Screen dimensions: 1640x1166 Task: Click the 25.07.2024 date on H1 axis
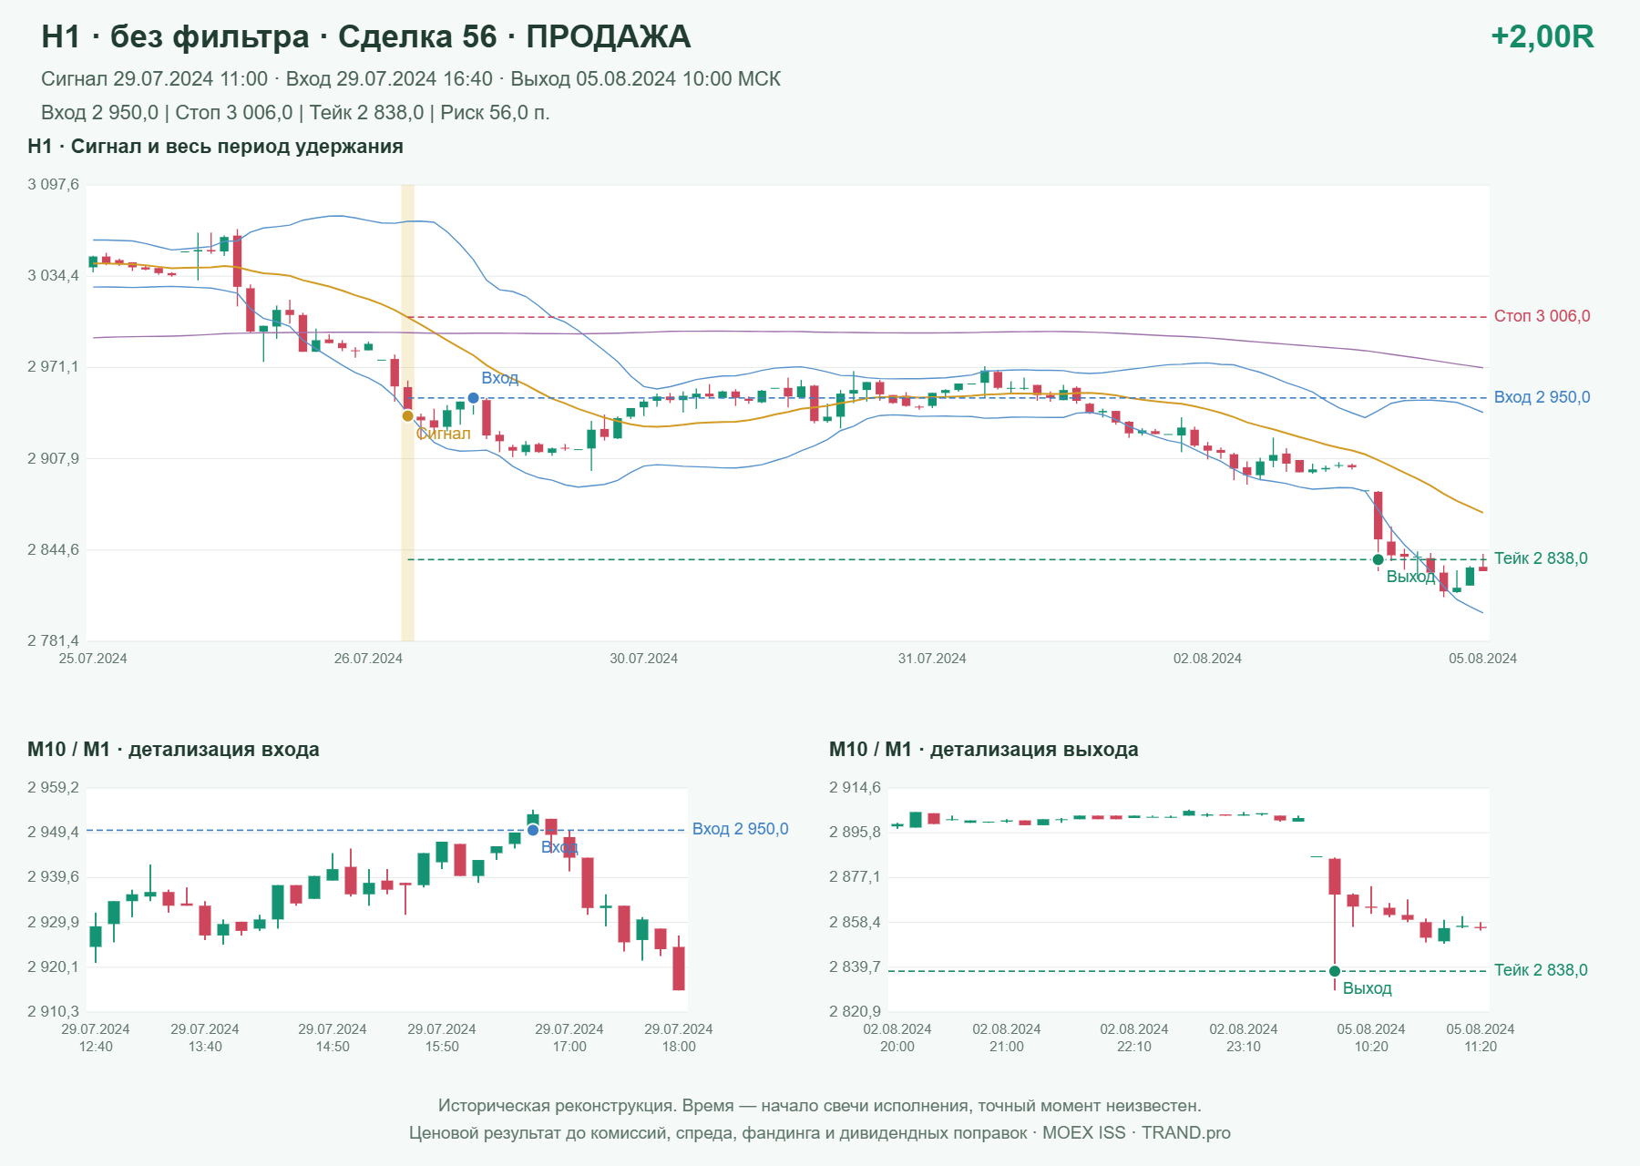coord(93,659)
